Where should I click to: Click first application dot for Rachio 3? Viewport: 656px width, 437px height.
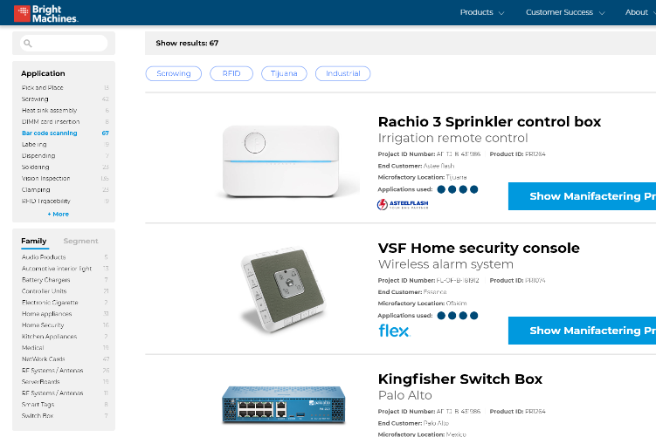tap(441, 189)
